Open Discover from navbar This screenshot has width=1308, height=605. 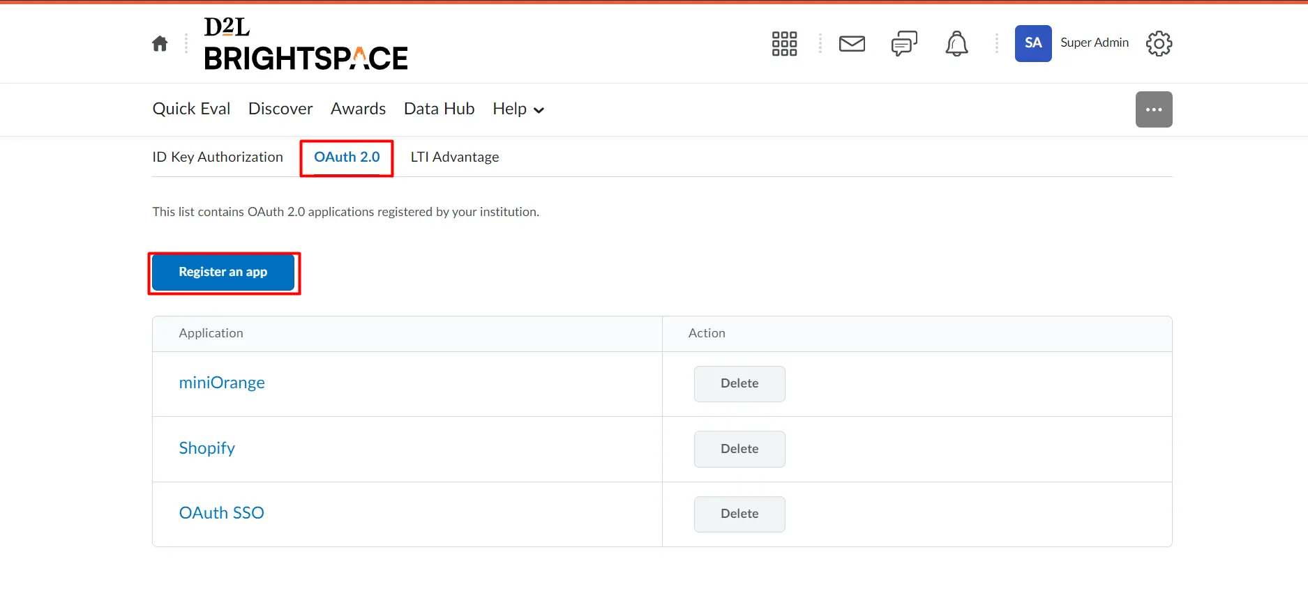click(280, 109)
